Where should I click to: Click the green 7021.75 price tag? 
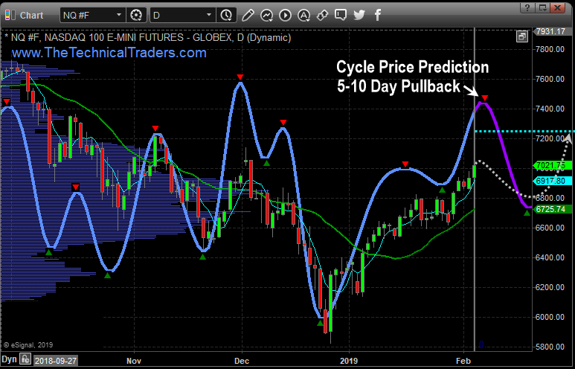[552, 166]
